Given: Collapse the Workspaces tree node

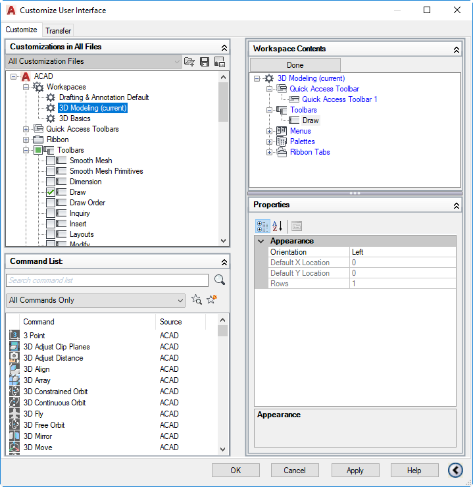Looking at the screenshot, I should [x=26, y=88].
